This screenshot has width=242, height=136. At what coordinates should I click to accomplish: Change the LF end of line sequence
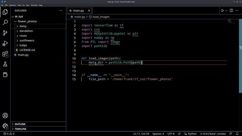(179, 134)
